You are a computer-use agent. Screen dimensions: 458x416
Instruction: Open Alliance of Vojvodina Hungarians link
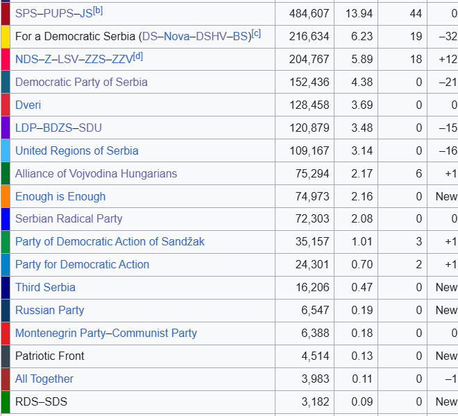pos(96,173)
